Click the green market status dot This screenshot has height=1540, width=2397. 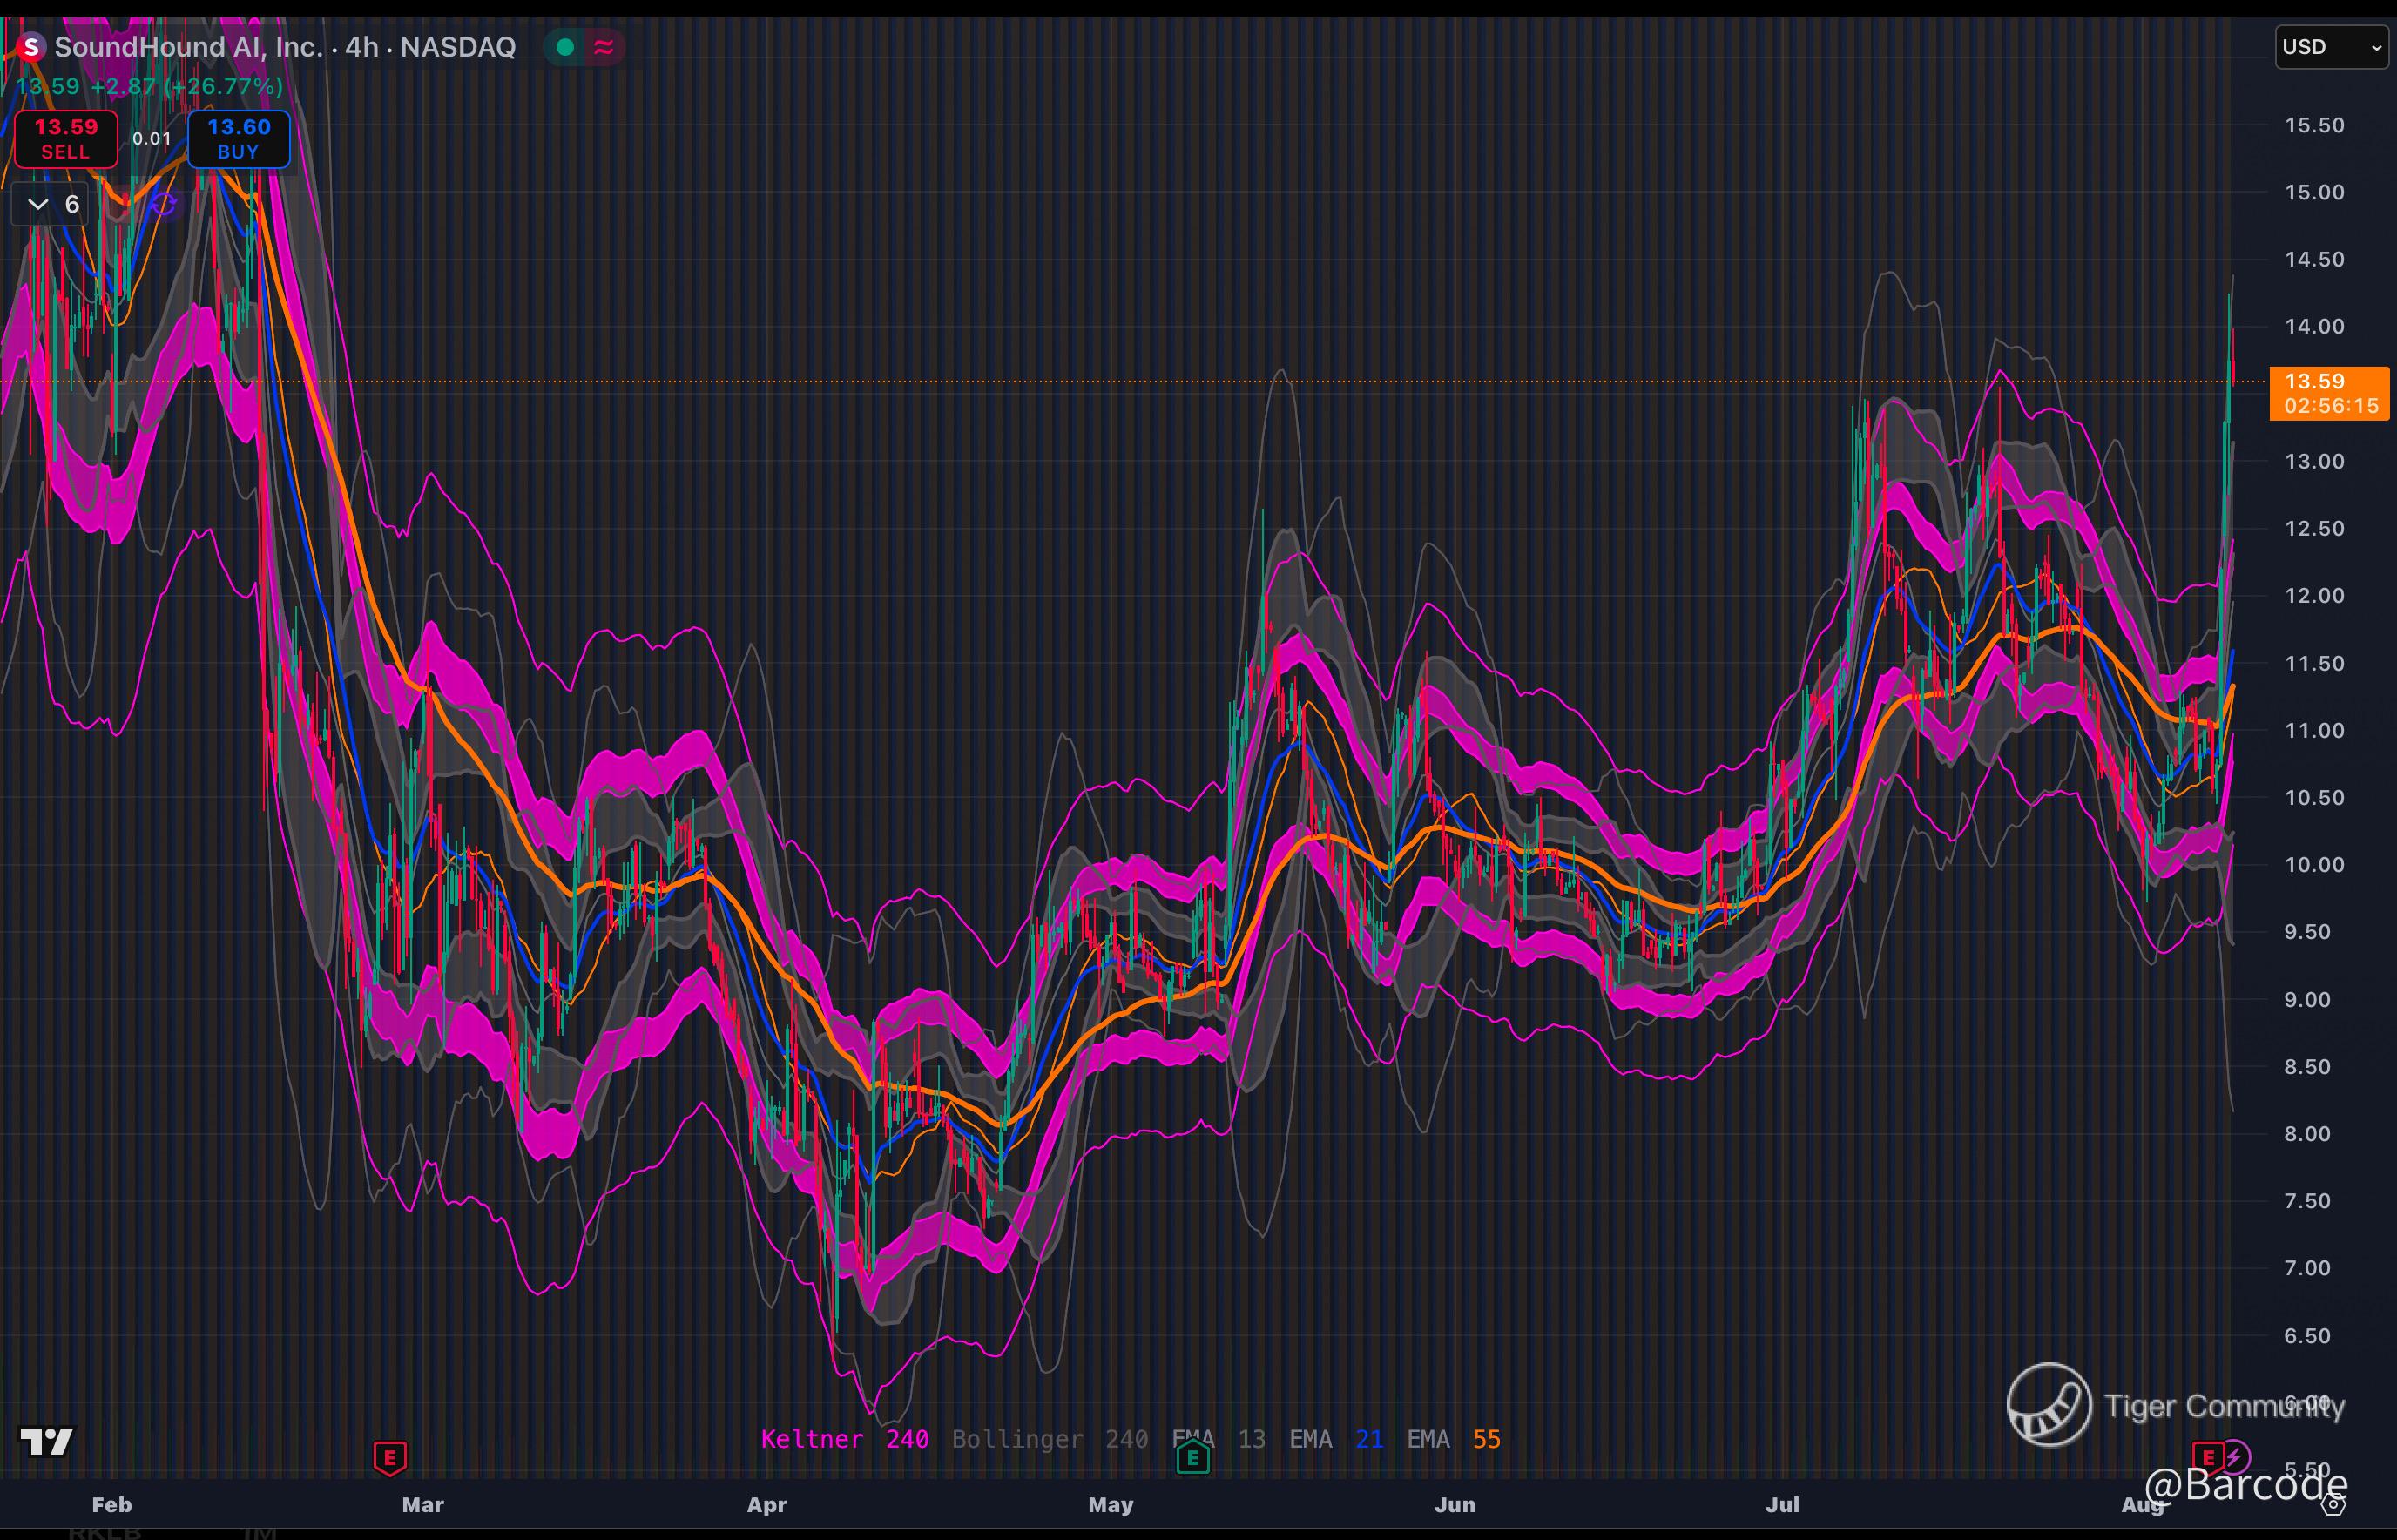[x=565, y=47]
